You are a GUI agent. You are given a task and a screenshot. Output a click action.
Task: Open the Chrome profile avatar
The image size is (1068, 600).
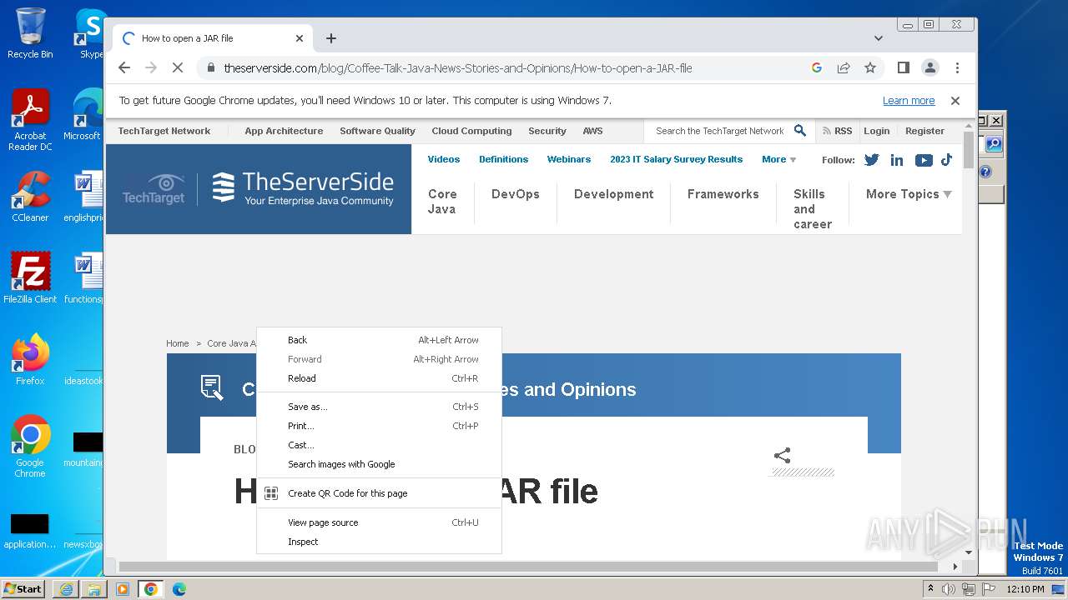point(929,68)
